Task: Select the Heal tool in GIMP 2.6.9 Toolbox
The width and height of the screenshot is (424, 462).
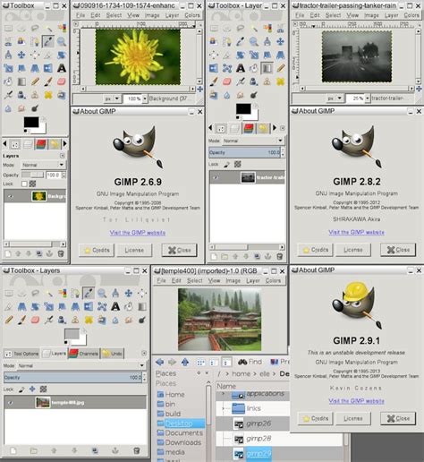Action: click(x=48, y=95)
